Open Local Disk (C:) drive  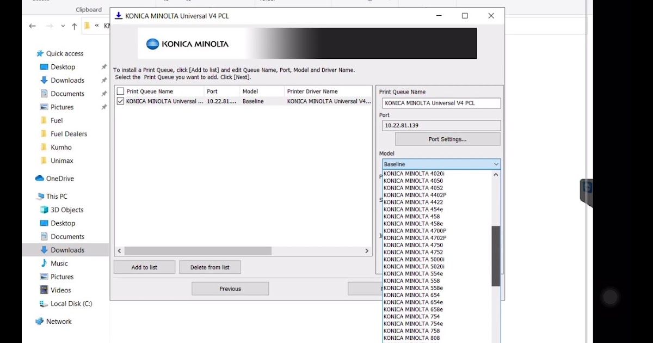coord(71,304)
